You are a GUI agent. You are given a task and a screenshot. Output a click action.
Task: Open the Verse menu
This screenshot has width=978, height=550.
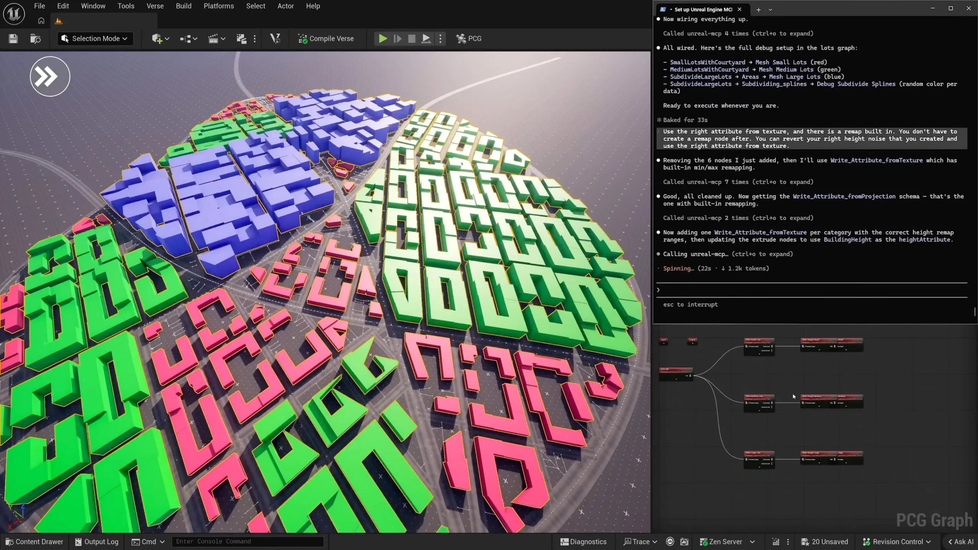click(155, 6)
